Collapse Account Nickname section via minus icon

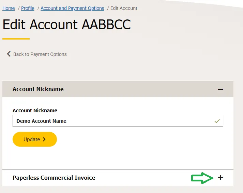(x=221, y=89)
